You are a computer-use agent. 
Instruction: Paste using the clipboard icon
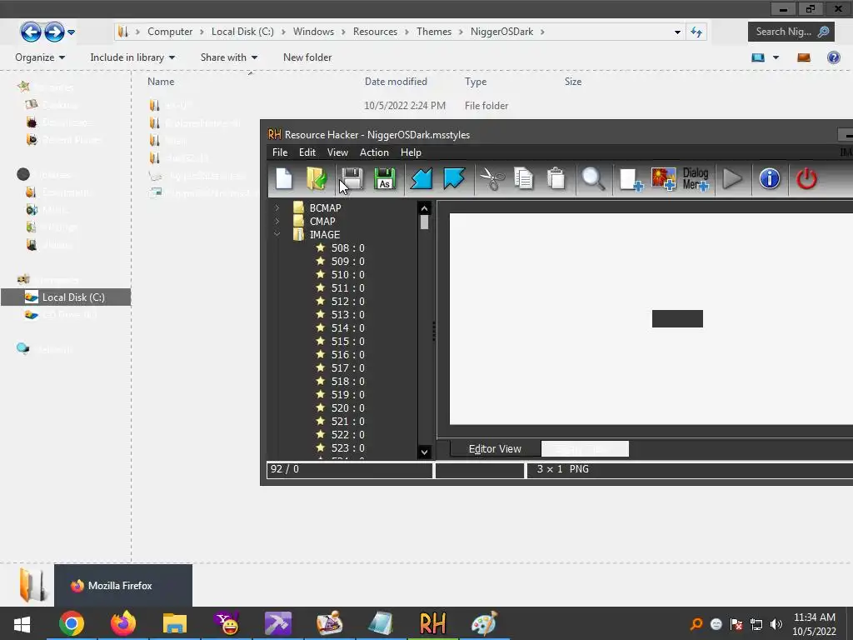(556, 178)
